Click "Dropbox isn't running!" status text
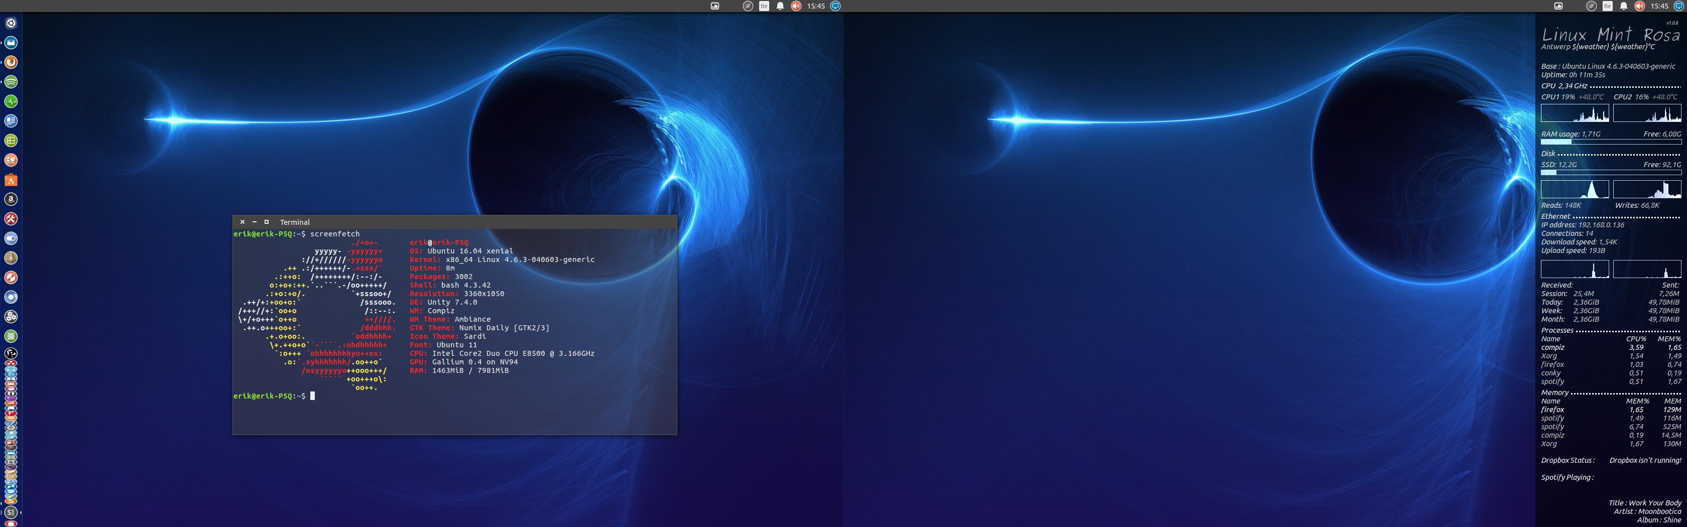 tap(1645, 460)
